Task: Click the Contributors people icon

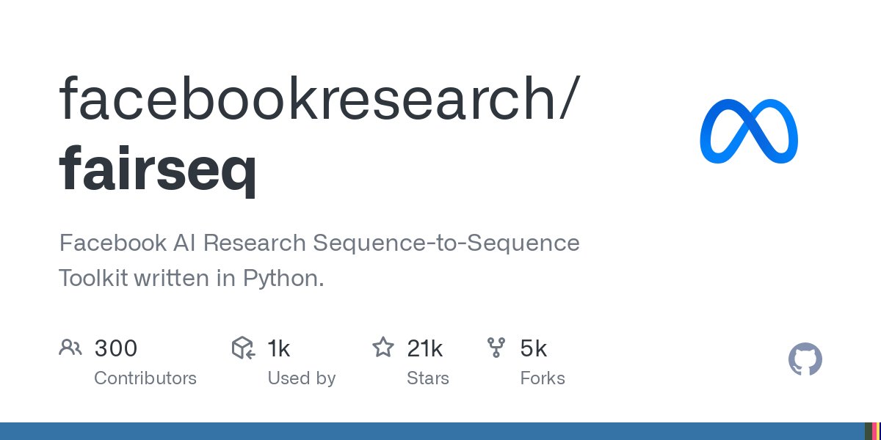Action: (70, 348)
